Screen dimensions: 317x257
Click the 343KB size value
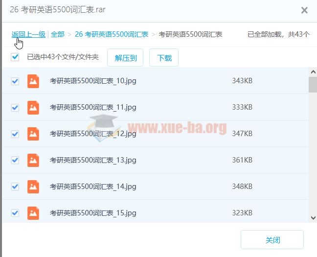242,81
